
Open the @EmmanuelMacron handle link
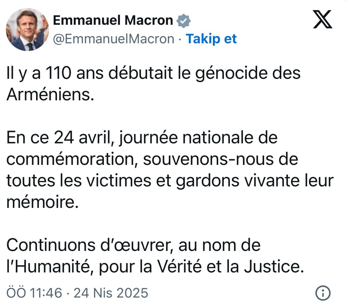(x=114, y=39)
